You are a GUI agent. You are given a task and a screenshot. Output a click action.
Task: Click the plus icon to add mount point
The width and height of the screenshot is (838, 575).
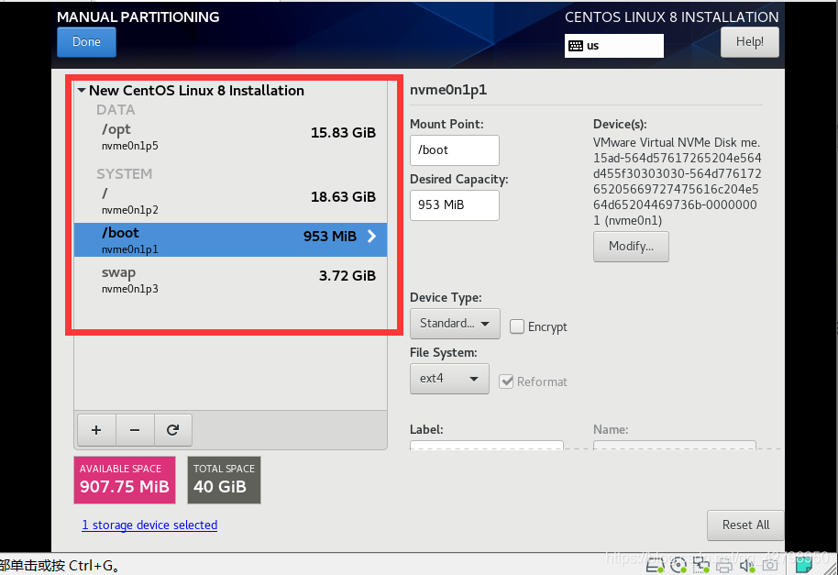click(x=96, y=430)
